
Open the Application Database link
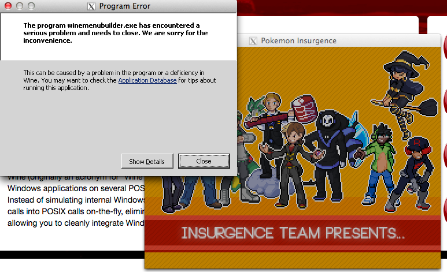[x=147, y=80]
